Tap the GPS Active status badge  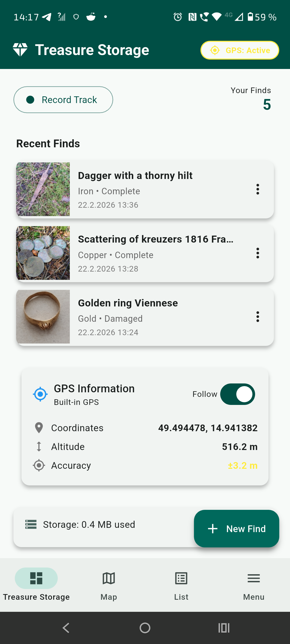pyautogui.click(x=240, y=50)
